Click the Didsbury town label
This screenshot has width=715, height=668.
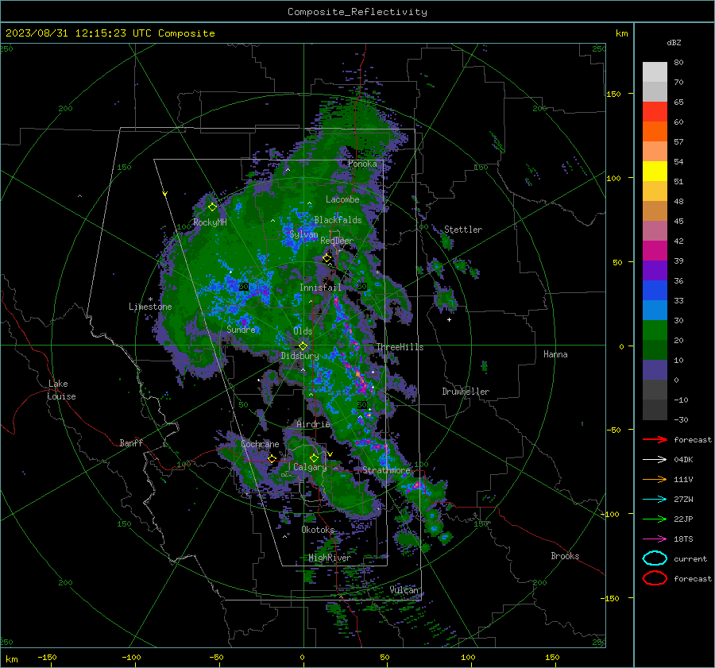point(300,356)
